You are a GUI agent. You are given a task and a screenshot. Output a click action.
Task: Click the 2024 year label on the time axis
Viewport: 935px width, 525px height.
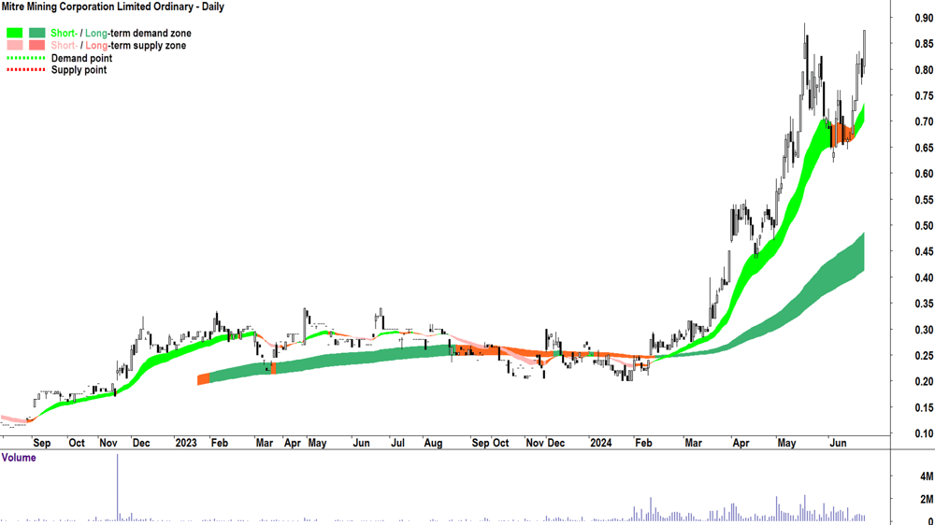(600, 444)
